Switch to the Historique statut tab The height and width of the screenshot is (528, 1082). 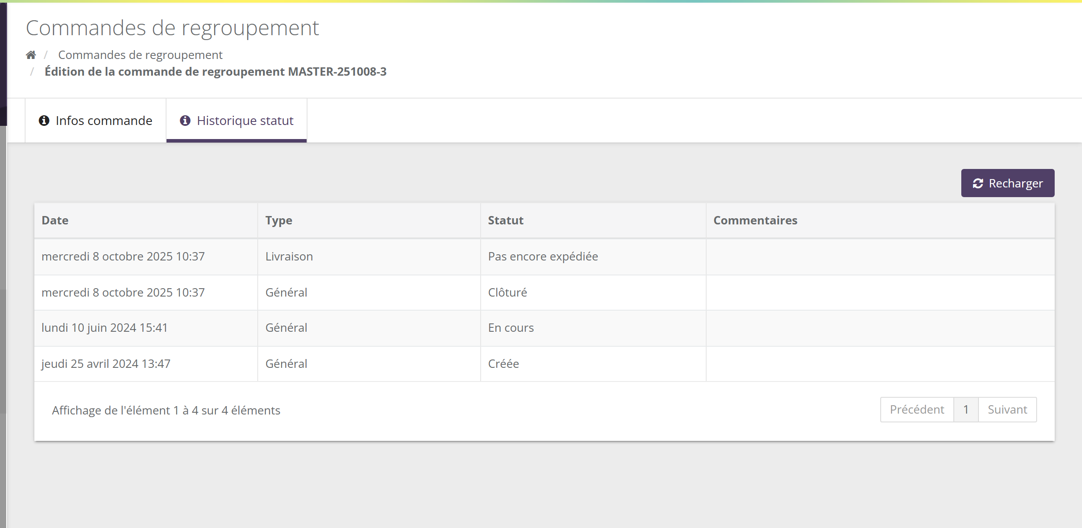point(237,121)
